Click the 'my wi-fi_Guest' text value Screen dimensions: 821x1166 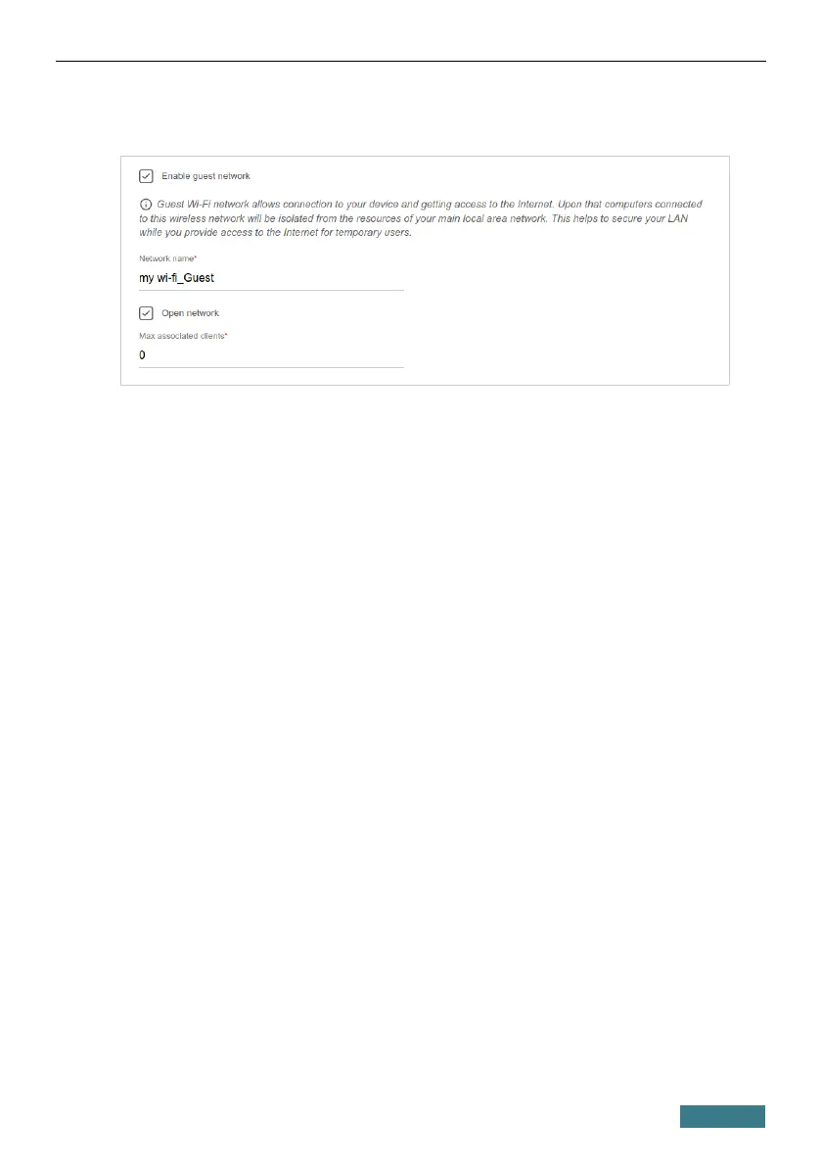coord(177,278)
